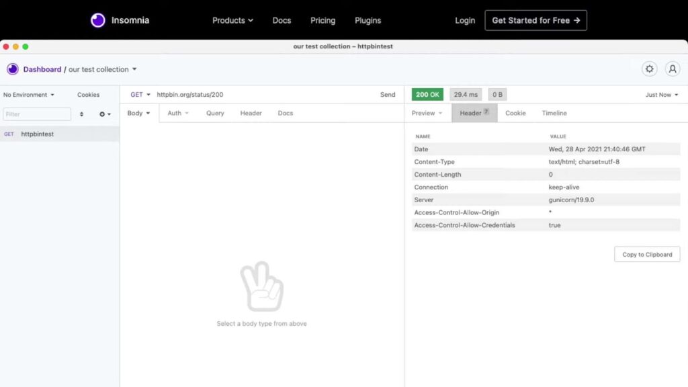Screen dimensions: 688x387
Task: Click the plus create request icon
Action: 102,114
